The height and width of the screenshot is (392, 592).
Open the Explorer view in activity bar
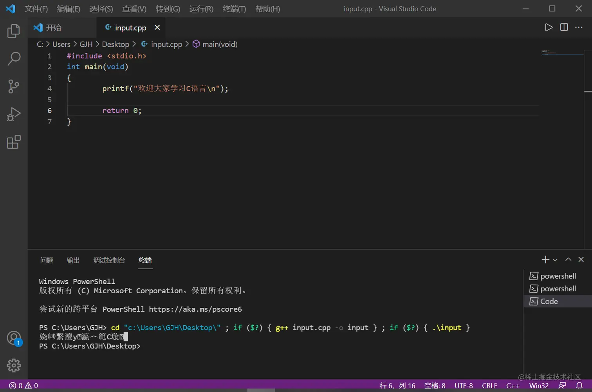pos(14,31)
